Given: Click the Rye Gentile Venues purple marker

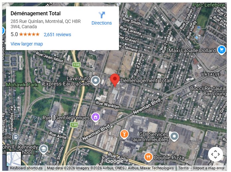Looking at the screenshot, I should (95, 118).
